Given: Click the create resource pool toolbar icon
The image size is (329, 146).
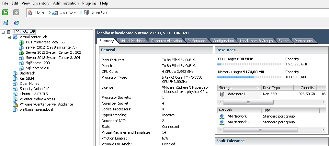Looking at the screenshot, I should coord(17,23).
